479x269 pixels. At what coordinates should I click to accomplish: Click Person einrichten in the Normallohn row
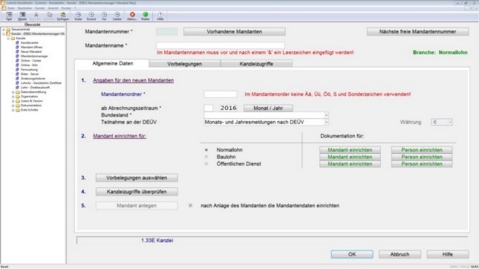coord(422,150)
